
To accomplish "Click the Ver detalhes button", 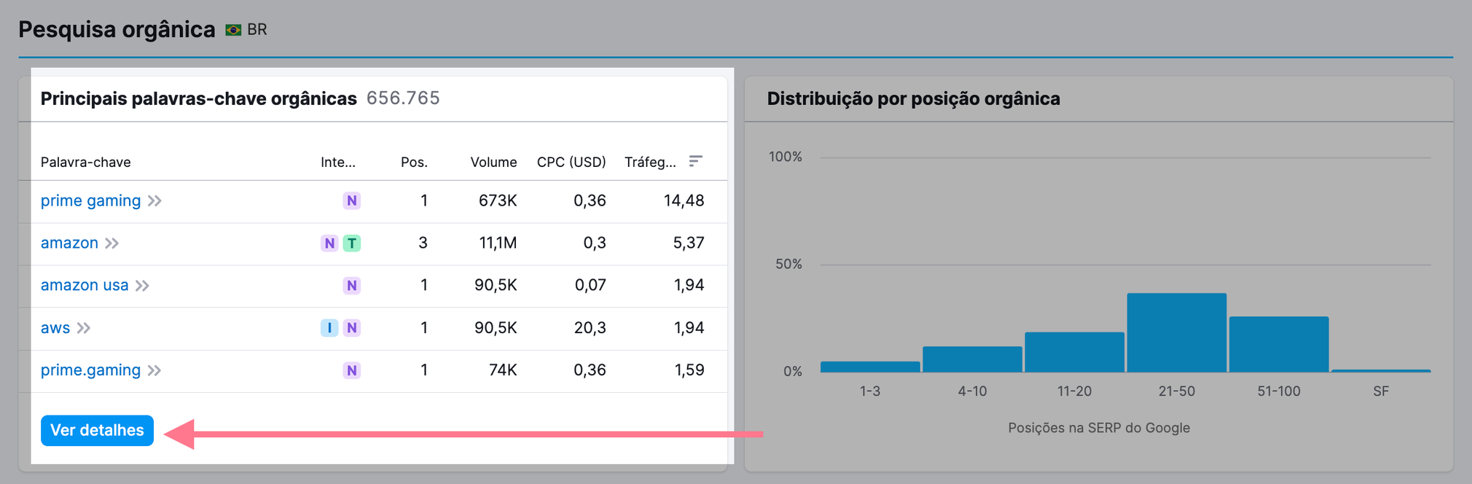I will [x=97, y=430].
